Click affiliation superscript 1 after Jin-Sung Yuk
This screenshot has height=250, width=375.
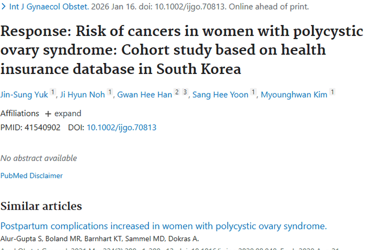53,92
